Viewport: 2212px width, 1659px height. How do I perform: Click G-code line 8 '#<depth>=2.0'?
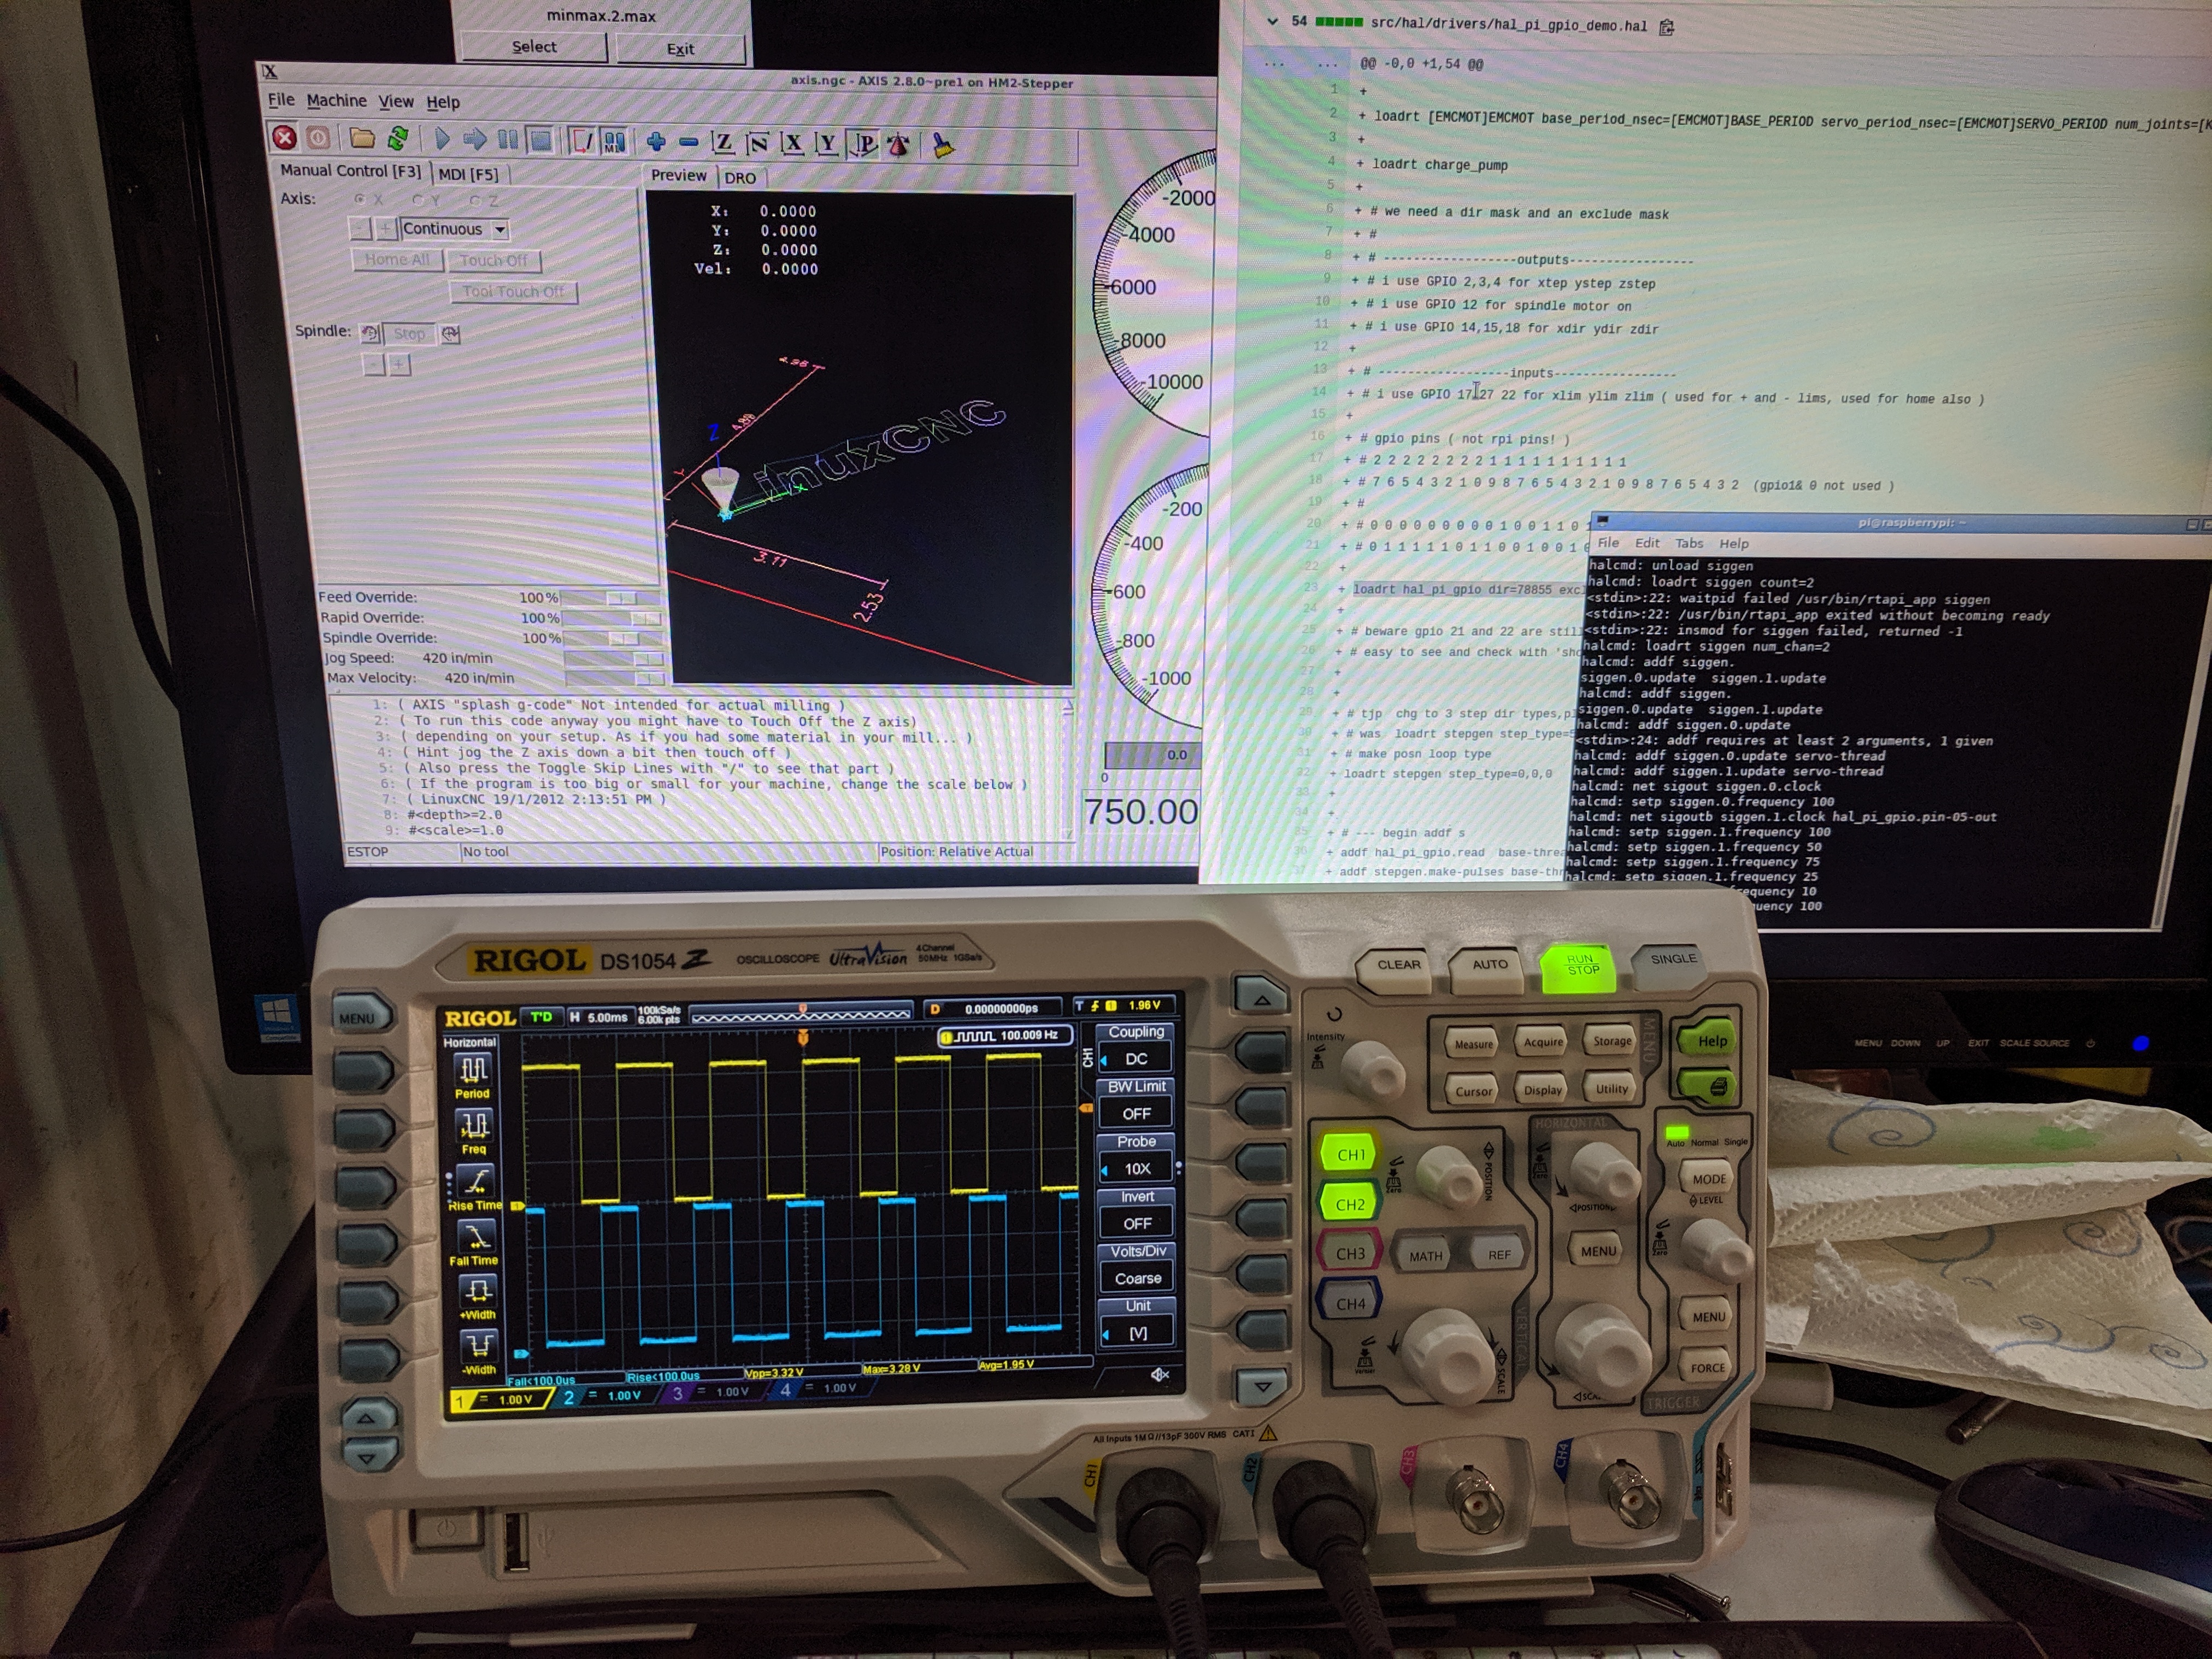pos(455,815)
